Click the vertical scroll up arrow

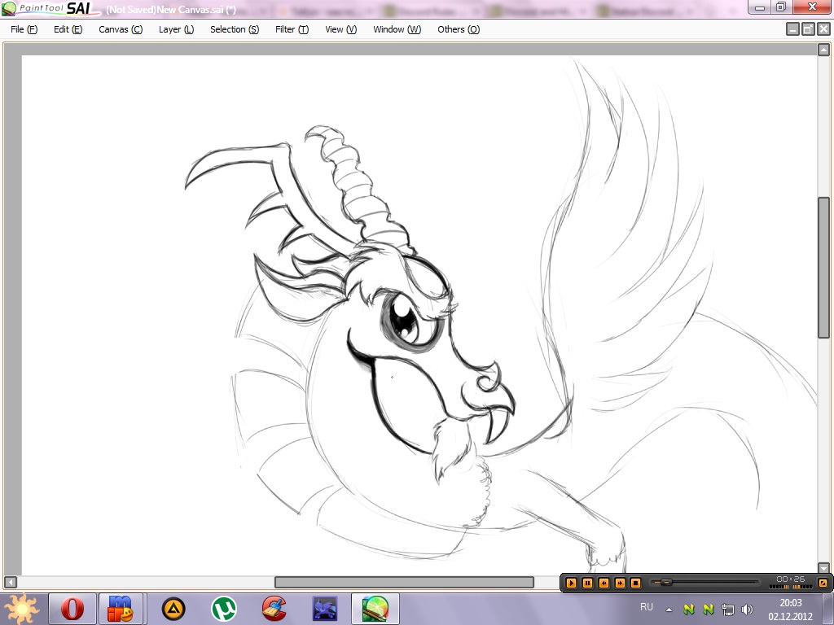click(x=823, y=50)
